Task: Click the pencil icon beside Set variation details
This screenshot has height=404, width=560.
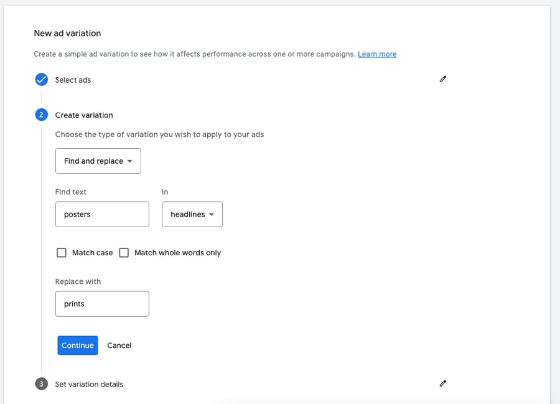Action: (442, 383)
